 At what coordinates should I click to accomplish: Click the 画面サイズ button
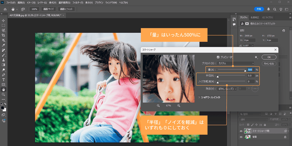pyautogui.click(x=48, y=9)
